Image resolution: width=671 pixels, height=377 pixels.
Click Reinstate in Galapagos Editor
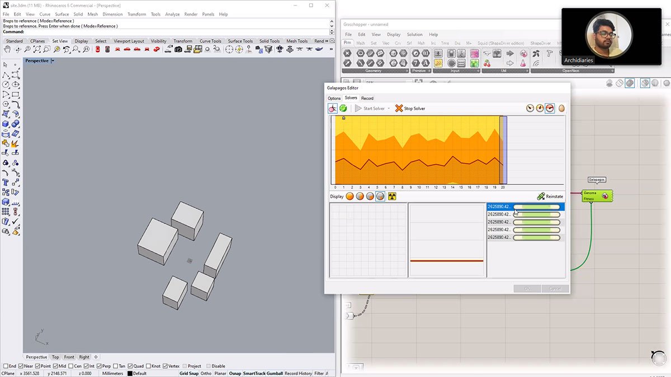pos(550,197)
